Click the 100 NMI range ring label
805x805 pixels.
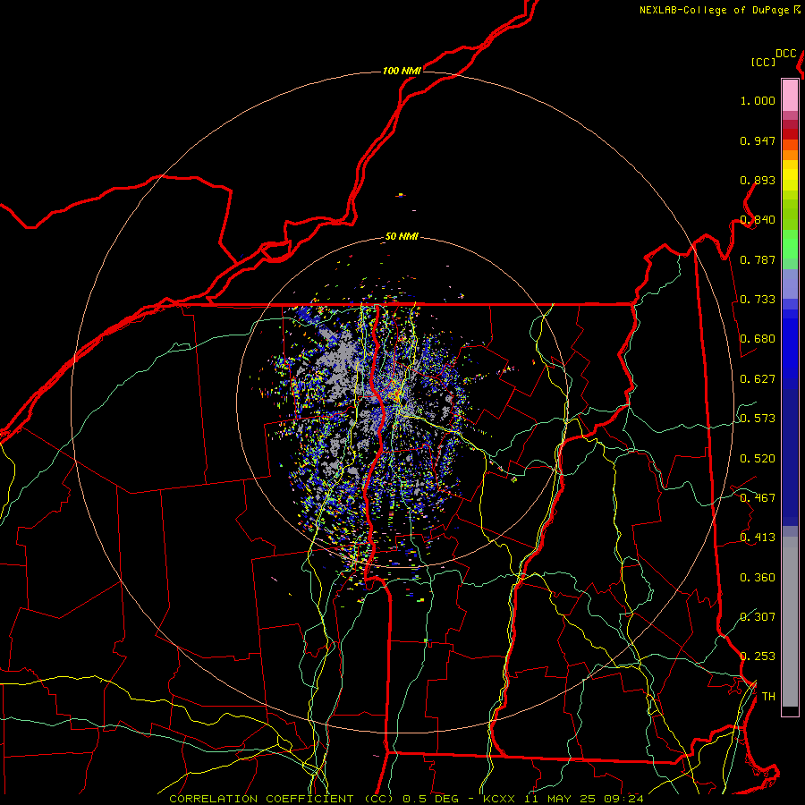(x=402, y=71)
